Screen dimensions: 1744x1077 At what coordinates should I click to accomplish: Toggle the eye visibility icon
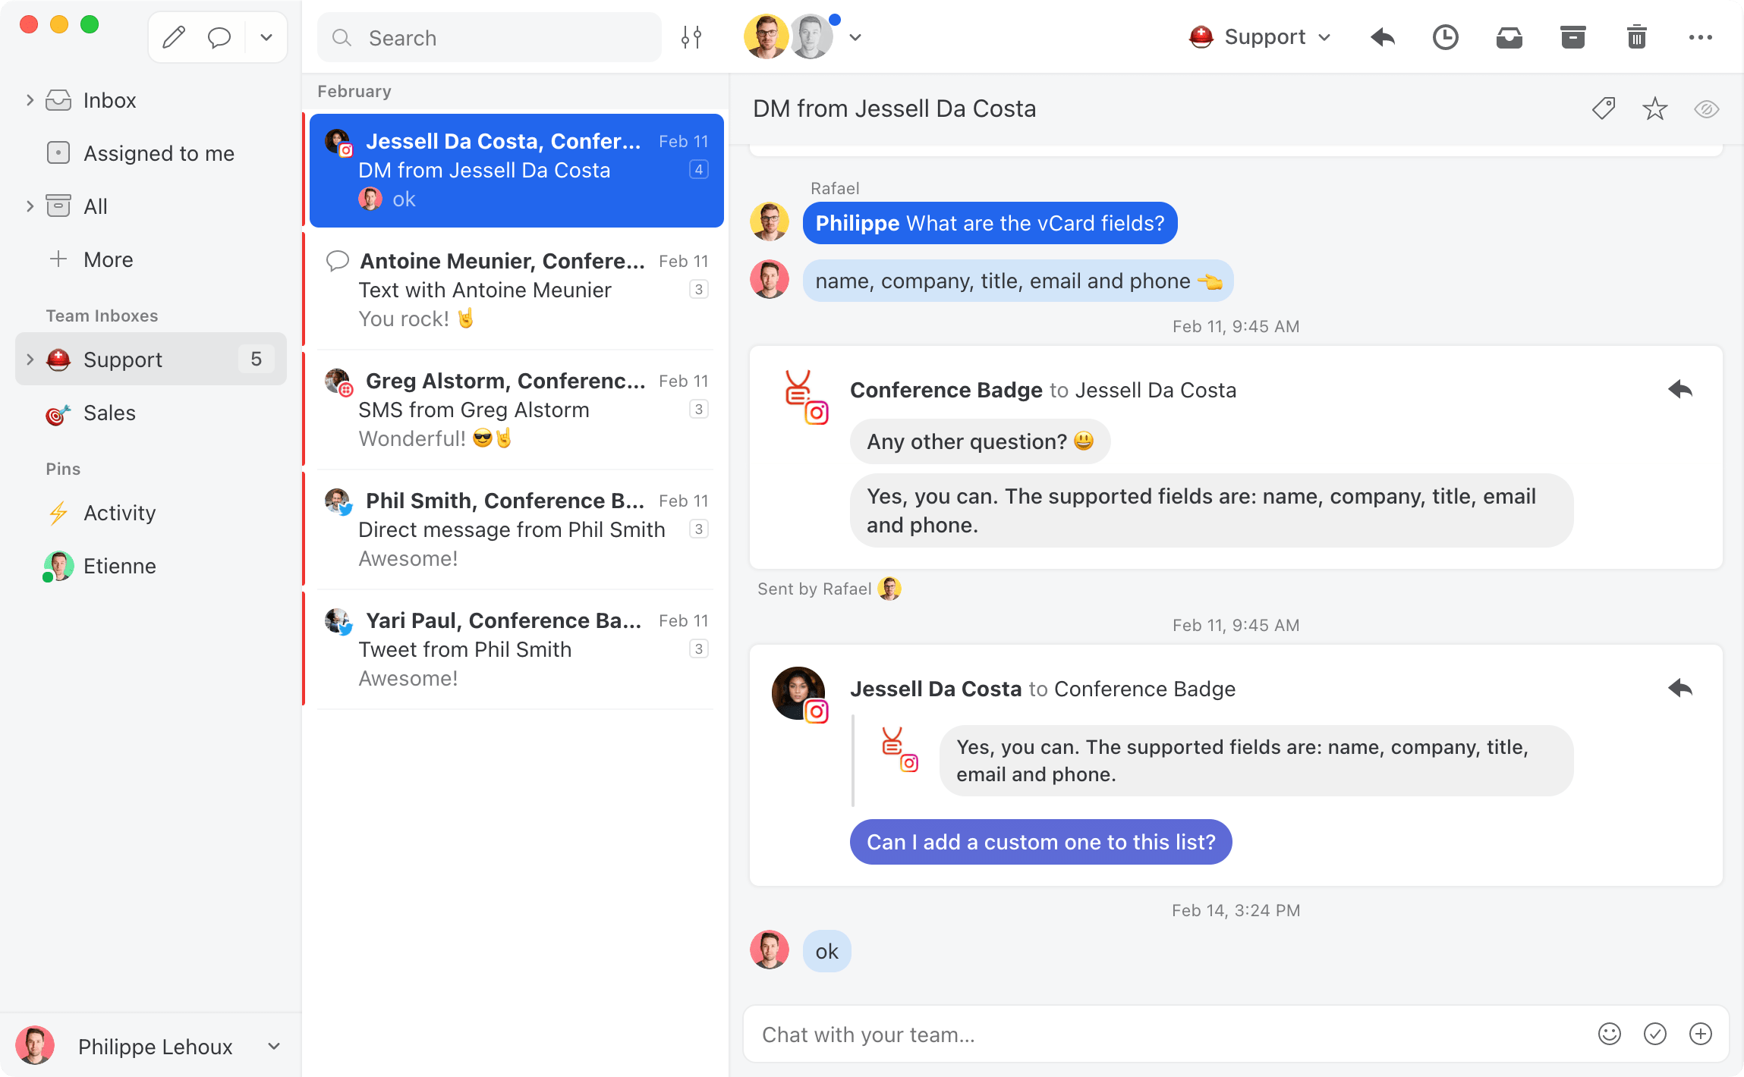point(1707,109)
